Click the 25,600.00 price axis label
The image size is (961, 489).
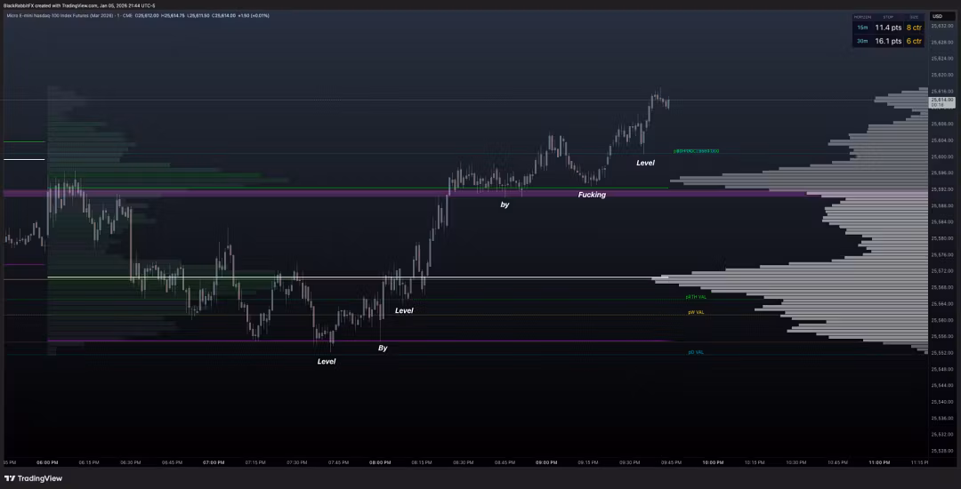[941, 156]
